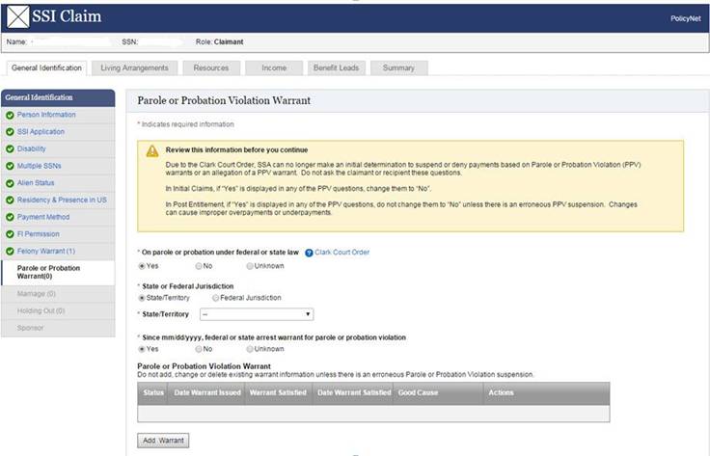The height and width of the screenshot is (456, 710).
Task: Click the Clark Court Order help icon
Action: tap(309, 253)
